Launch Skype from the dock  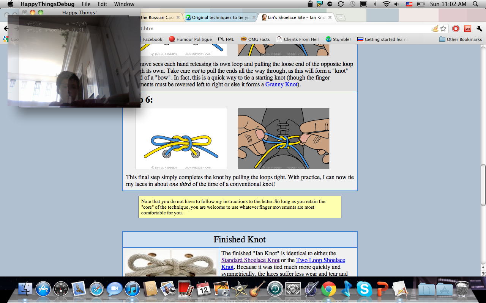point(364,289)
